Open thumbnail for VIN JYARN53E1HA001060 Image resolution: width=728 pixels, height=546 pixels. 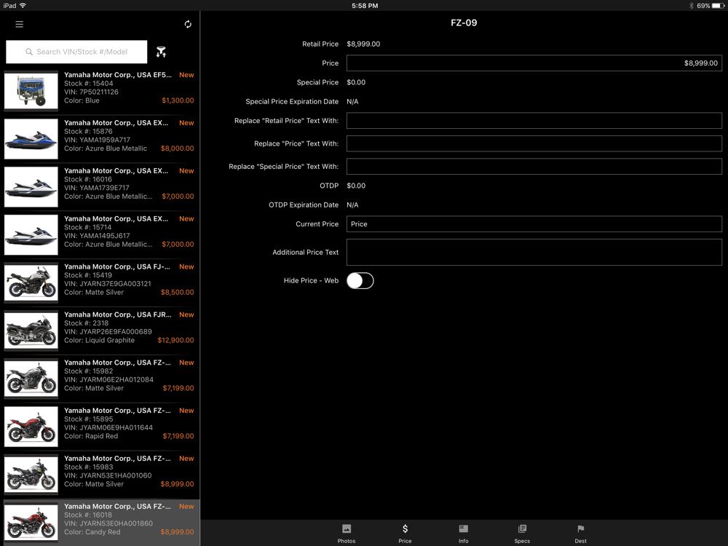[31, 474]
